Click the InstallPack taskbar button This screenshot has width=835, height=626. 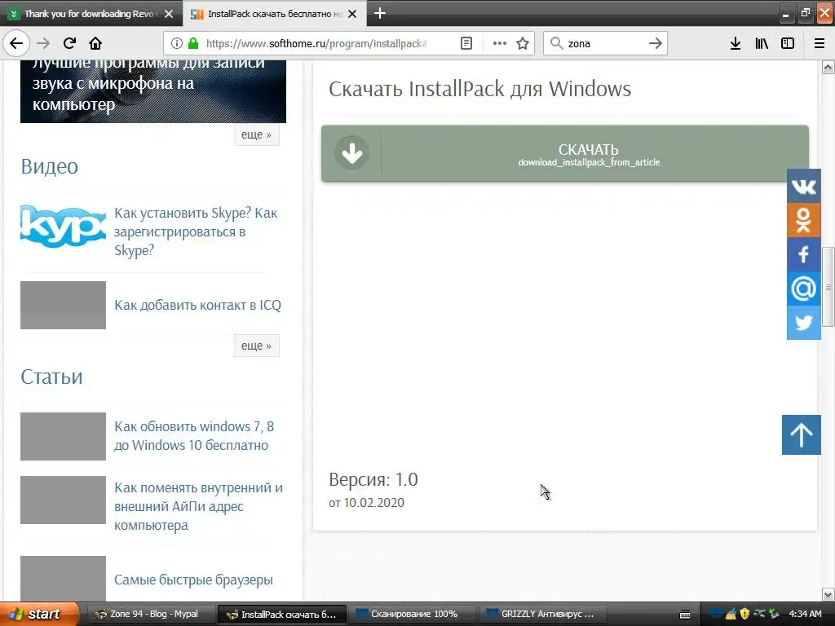point(282,614)
